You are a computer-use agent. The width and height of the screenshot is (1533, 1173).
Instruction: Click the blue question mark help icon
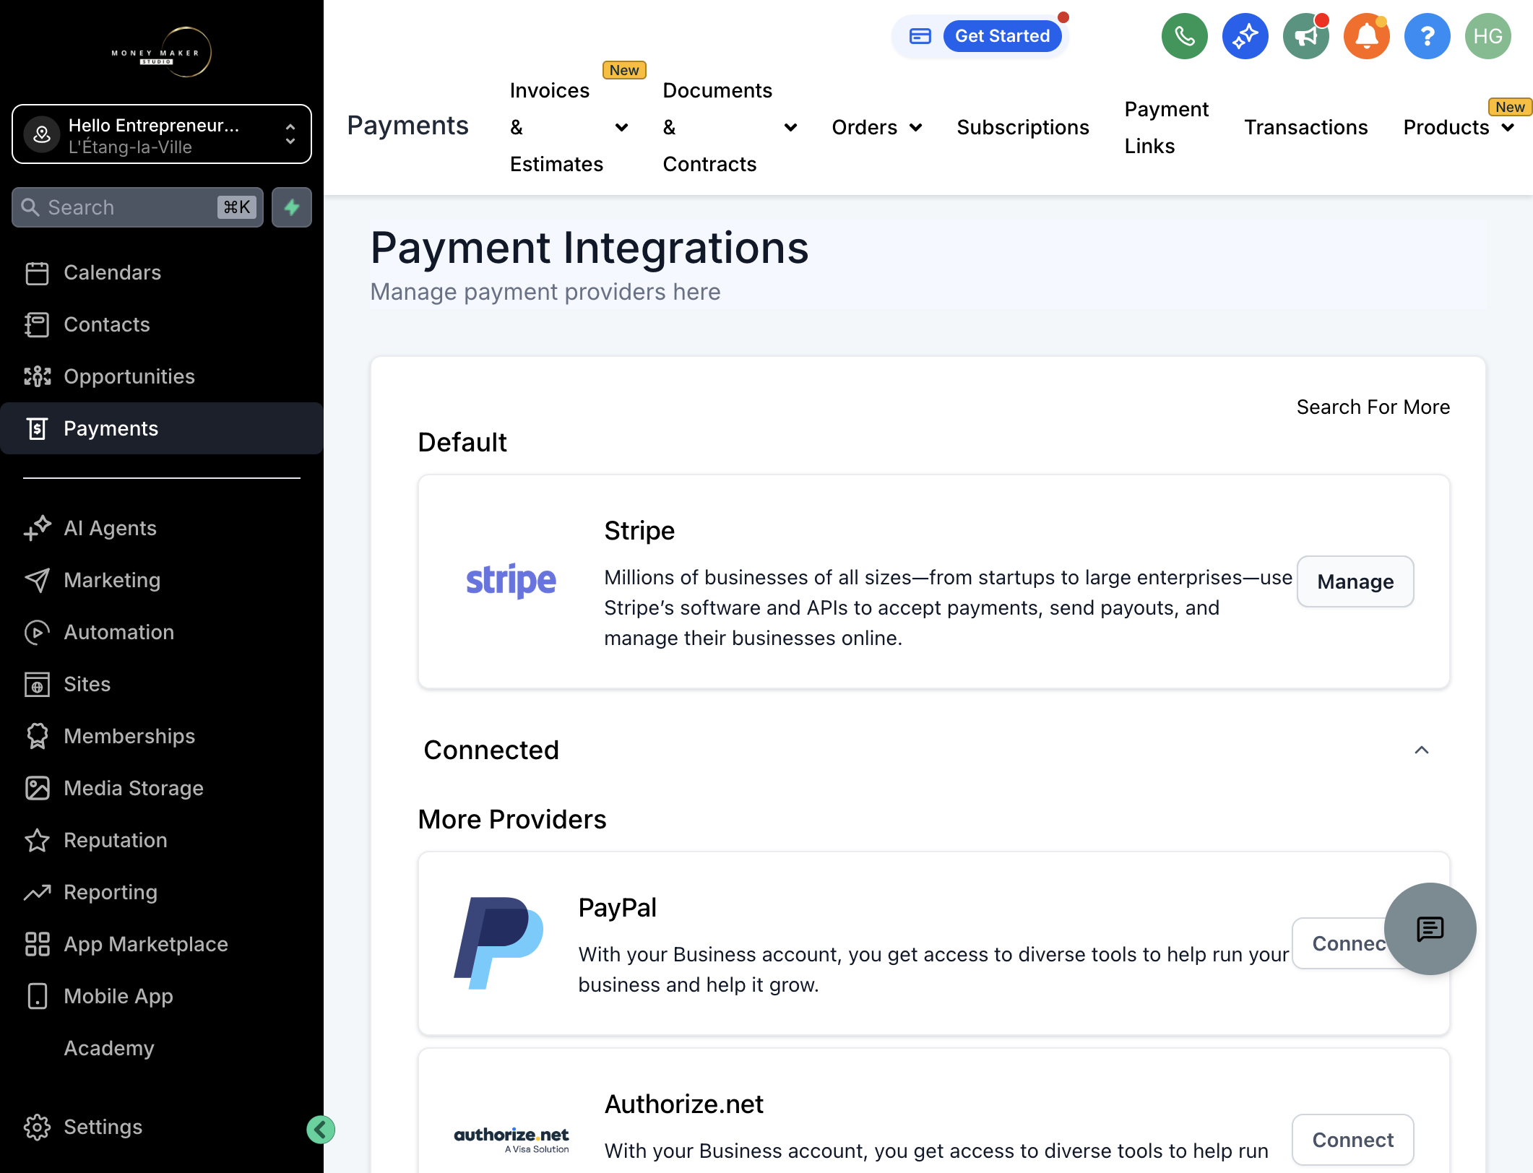pos(1427,36)
